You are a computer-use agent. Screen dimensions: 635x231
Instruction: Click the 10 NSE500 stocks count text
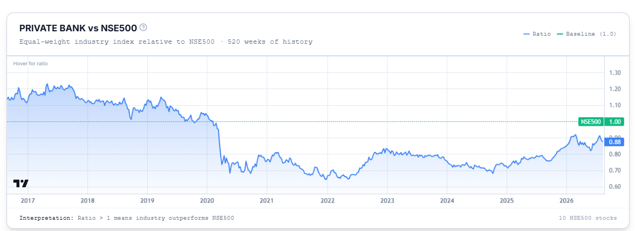(x=588, y=218)
